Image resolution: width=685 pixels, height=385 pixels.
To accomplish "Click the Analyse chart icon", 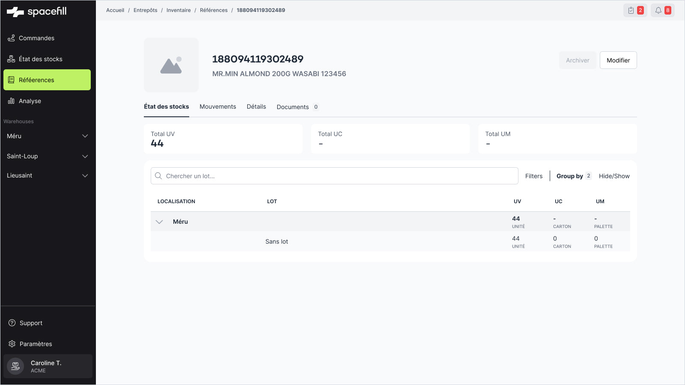I will click(11, 101).
